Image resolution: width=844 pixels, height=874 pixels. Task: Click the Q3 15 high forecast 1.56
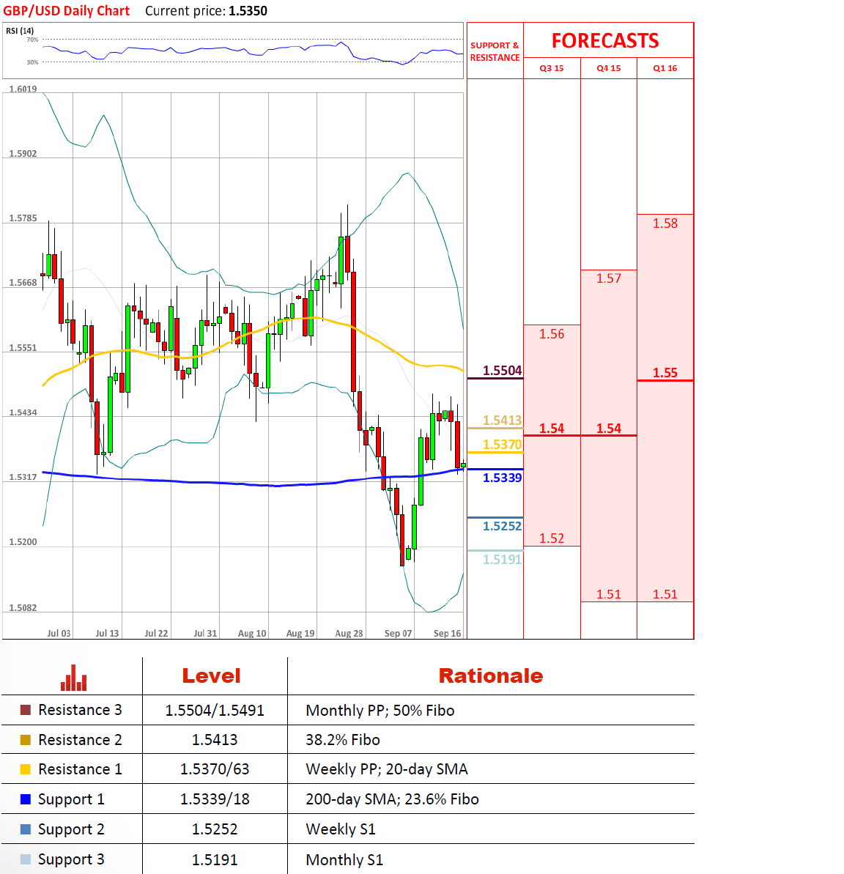(552, 334)
